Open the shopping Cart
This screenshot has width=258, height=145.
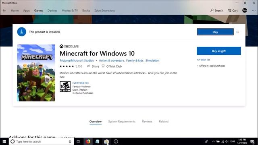point(233,10)
